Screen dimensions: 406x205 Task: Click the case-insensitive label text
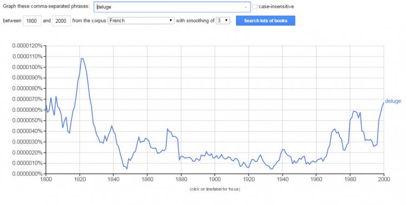pyautogui.click(x=276, y=6)
